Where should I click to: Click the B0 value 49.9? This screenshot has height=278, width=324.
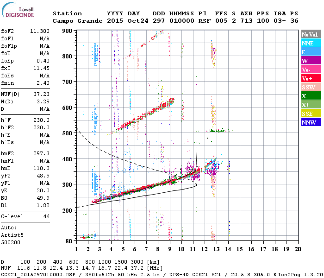[43, 198]
